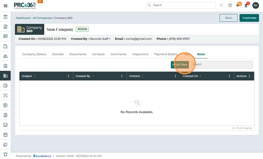Open the text template sidebar icon
263x159 pixels.
point(5,86)
